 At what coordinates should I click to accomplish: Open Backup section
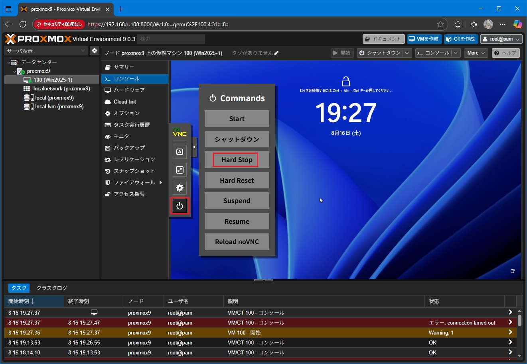(135, 148)
